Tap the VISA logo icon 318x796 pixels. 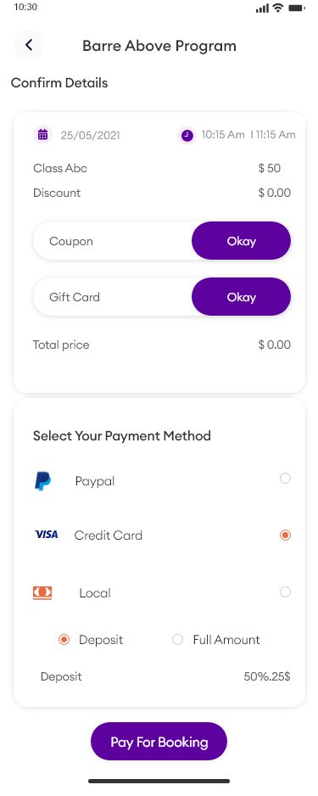(46, 535)
